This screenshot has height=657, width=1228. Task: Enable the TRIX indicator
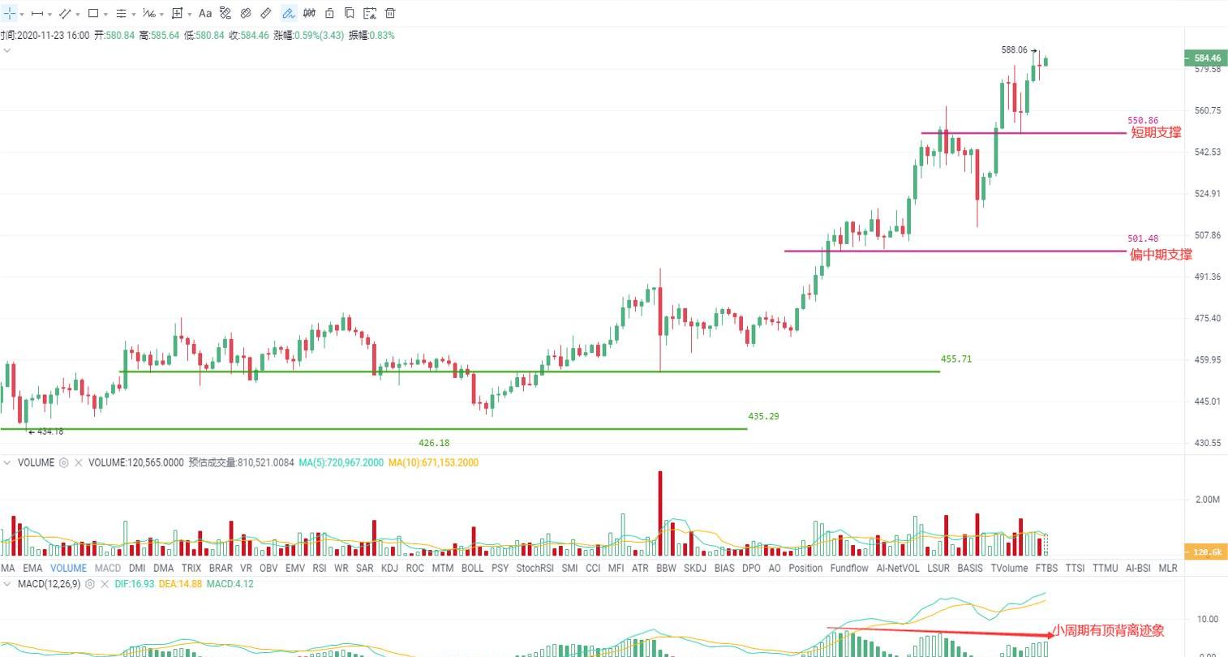coord(191,568)
